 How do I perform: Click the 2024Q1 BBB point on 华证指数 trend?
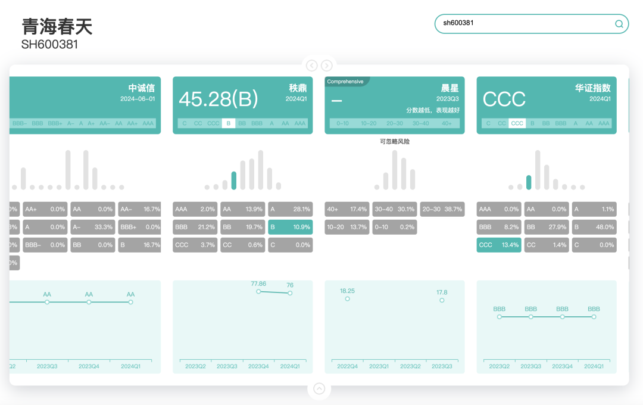point(594,317)
